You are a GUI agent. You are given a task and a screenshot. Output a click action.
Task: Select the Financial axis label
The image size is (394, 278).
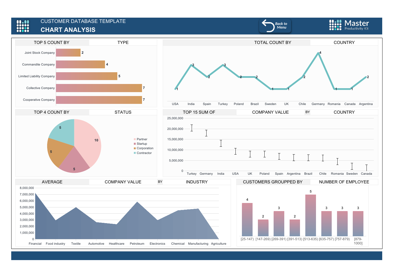tap(35, 244)
